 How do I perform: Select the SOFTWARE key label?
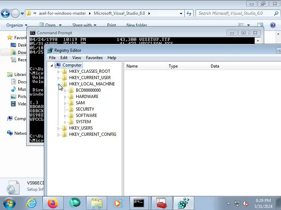coord(86,115)
